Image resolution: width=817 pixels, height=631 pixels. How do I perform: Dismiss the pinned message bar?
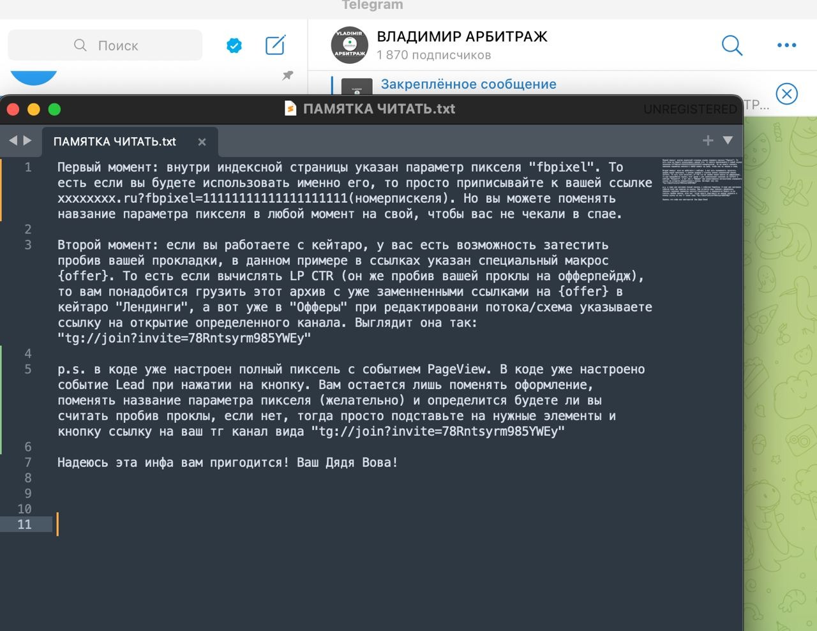787,94
